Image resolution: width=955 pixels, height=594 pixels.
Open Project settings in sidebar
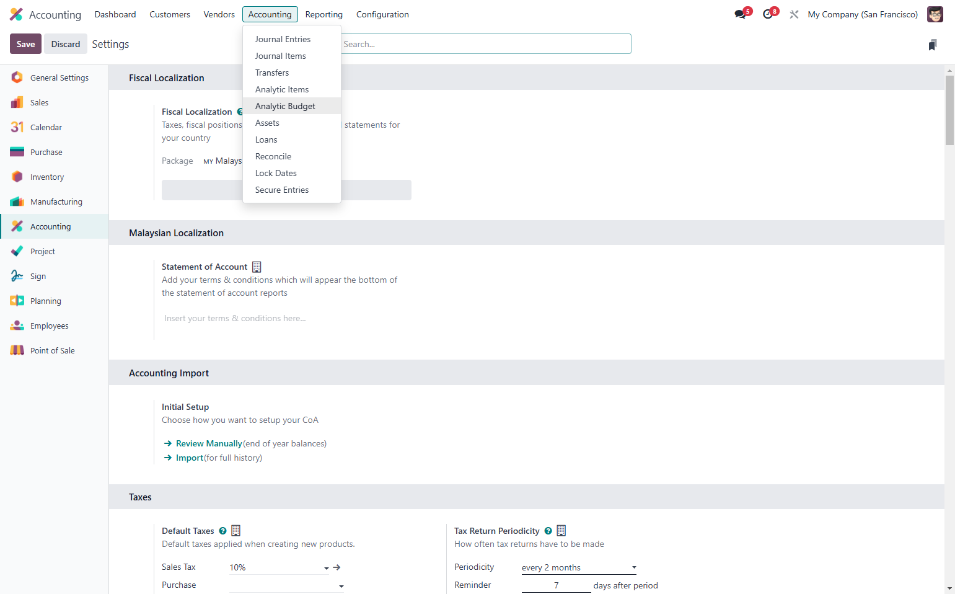tap(55, 251)
